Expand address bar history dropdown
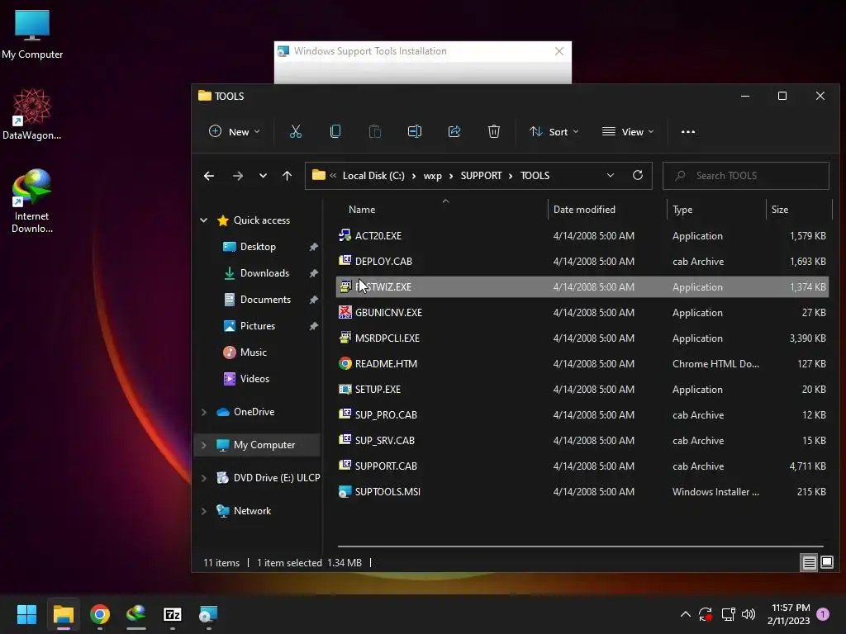This screenshot has width=846, height=634. click(x=611, y=175)
